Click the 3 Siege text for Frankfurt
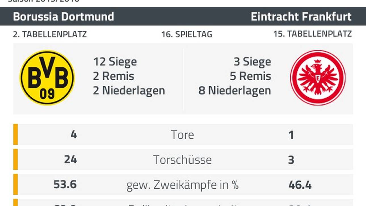This screenshot has height=206, width=366. click(252, 62)
